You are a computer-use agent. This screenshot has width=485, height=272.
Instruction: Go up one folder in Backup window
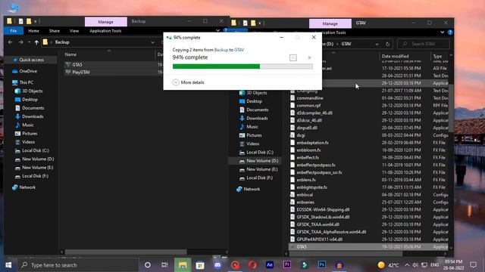(x=36, y=42)
